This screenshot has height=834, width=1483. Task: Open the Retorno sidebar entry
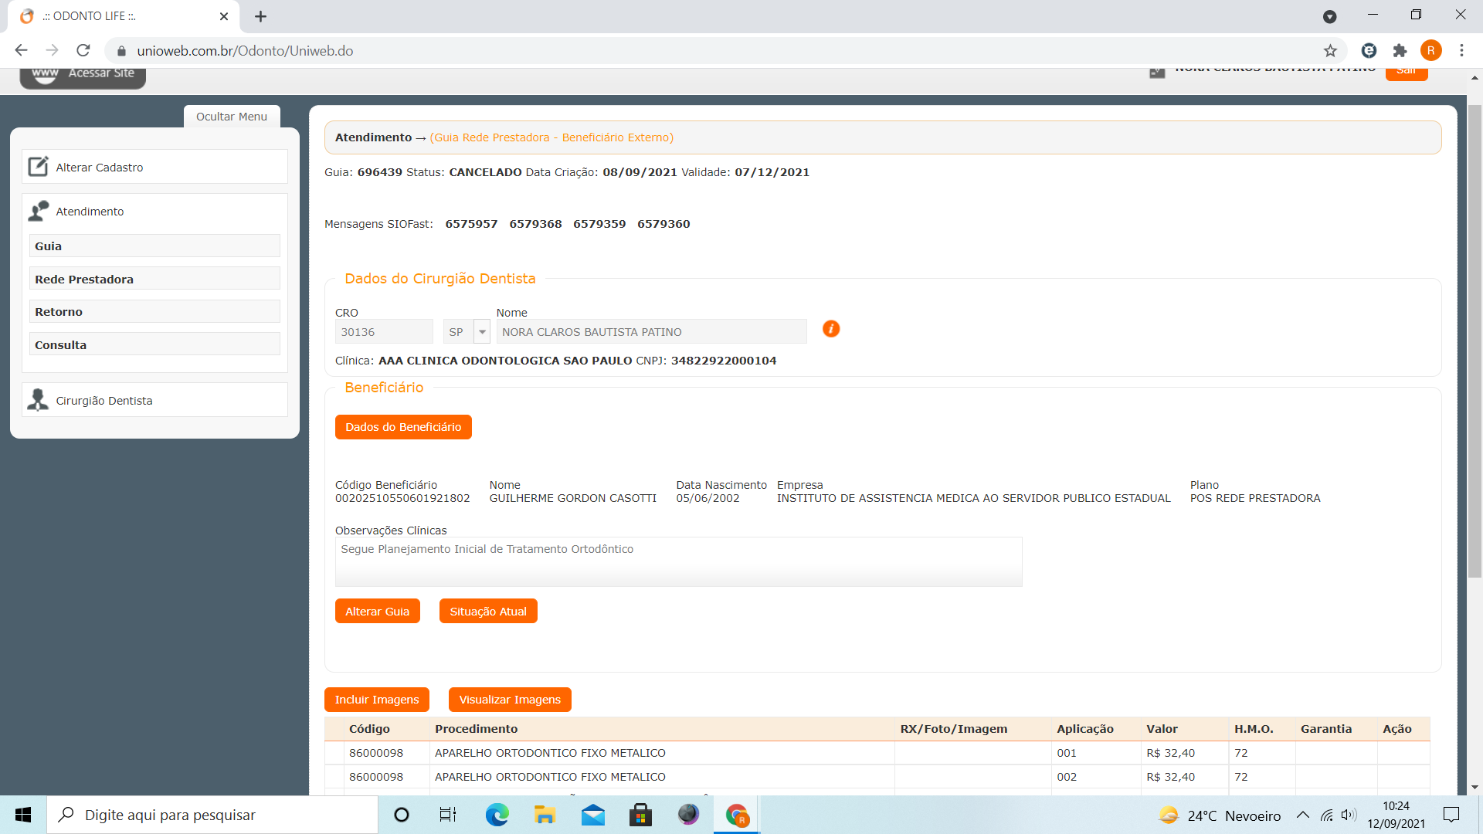[x=154, y=312]
